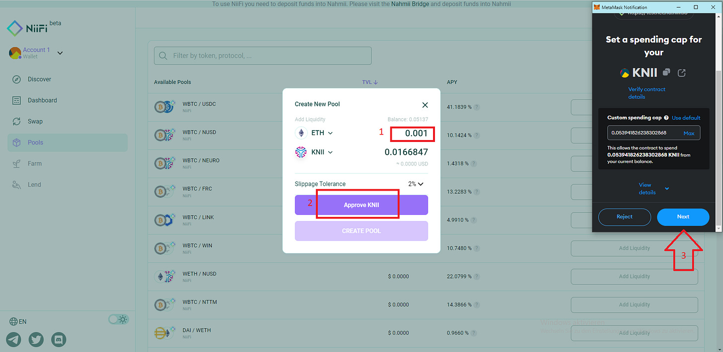Image resolution: width=723 pixels, height=352 pixels.
Task: Click the Dashboard sidebar icon
Action: coord(17,100)
